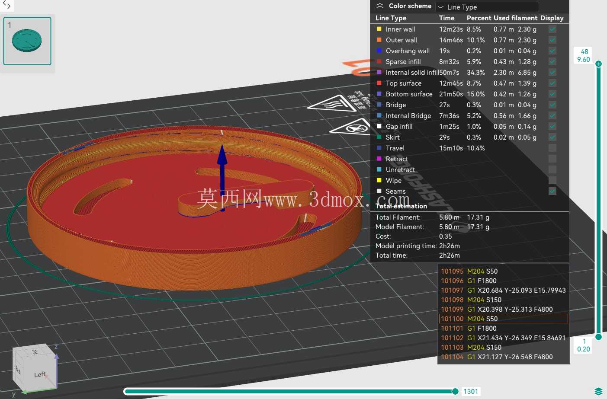Toggle Gap infill display checkbox

tap(552, 126)
